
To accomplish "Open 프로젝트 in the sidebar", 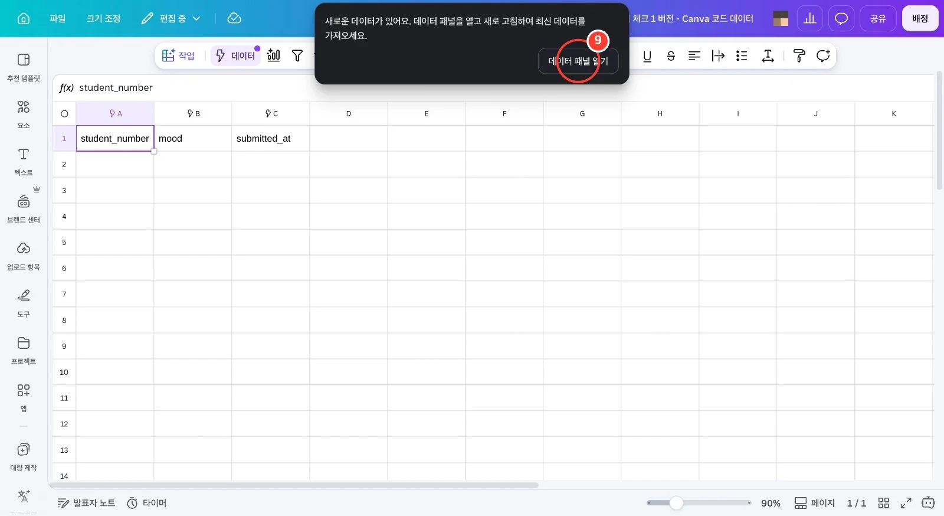I will click(24, 351).
